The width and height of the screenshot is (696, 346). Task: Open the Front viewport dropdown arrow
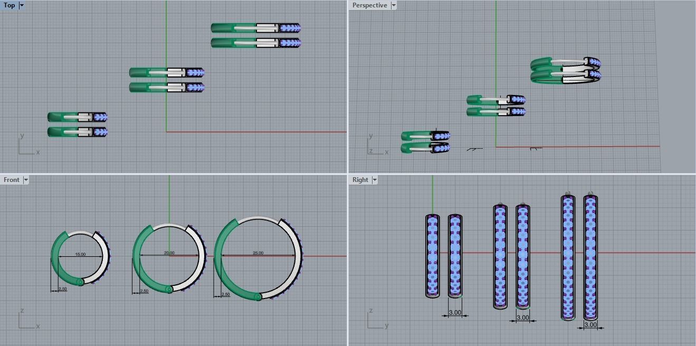pos(25,180)
